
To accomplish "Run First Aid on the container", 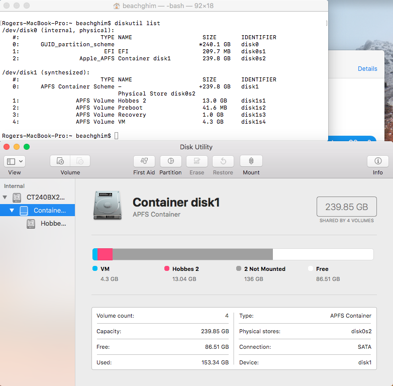I will point(144,161).
